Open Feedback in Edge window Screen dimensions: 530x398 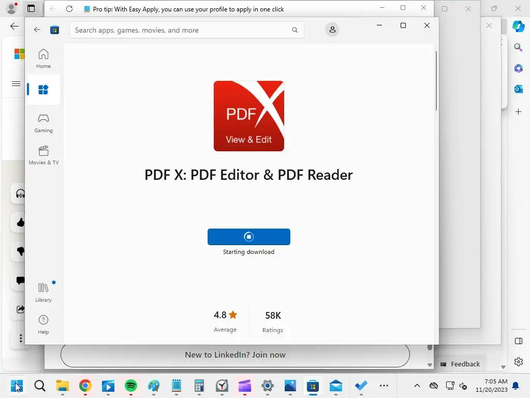(460, 364)
